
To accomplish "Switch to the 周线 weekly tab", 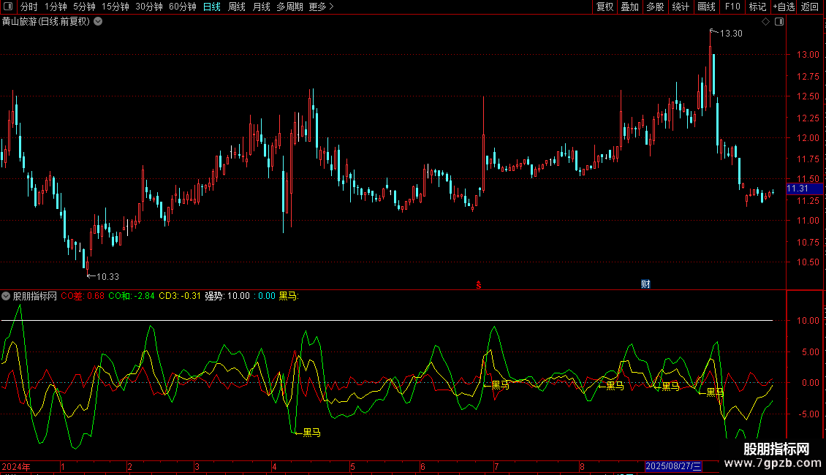I will (x=236, y=7).
